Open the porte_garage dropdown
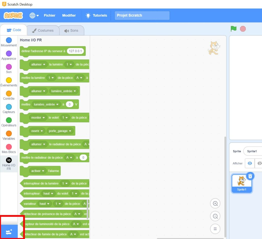Image resolution: width=262 pixels, height=239 pixels. [x=60, y=131]
